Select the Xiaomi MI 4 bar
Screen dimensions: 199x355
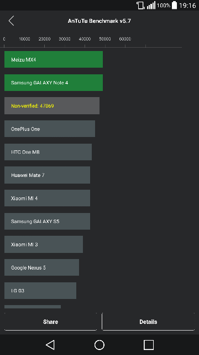click(x=47, y=198)
